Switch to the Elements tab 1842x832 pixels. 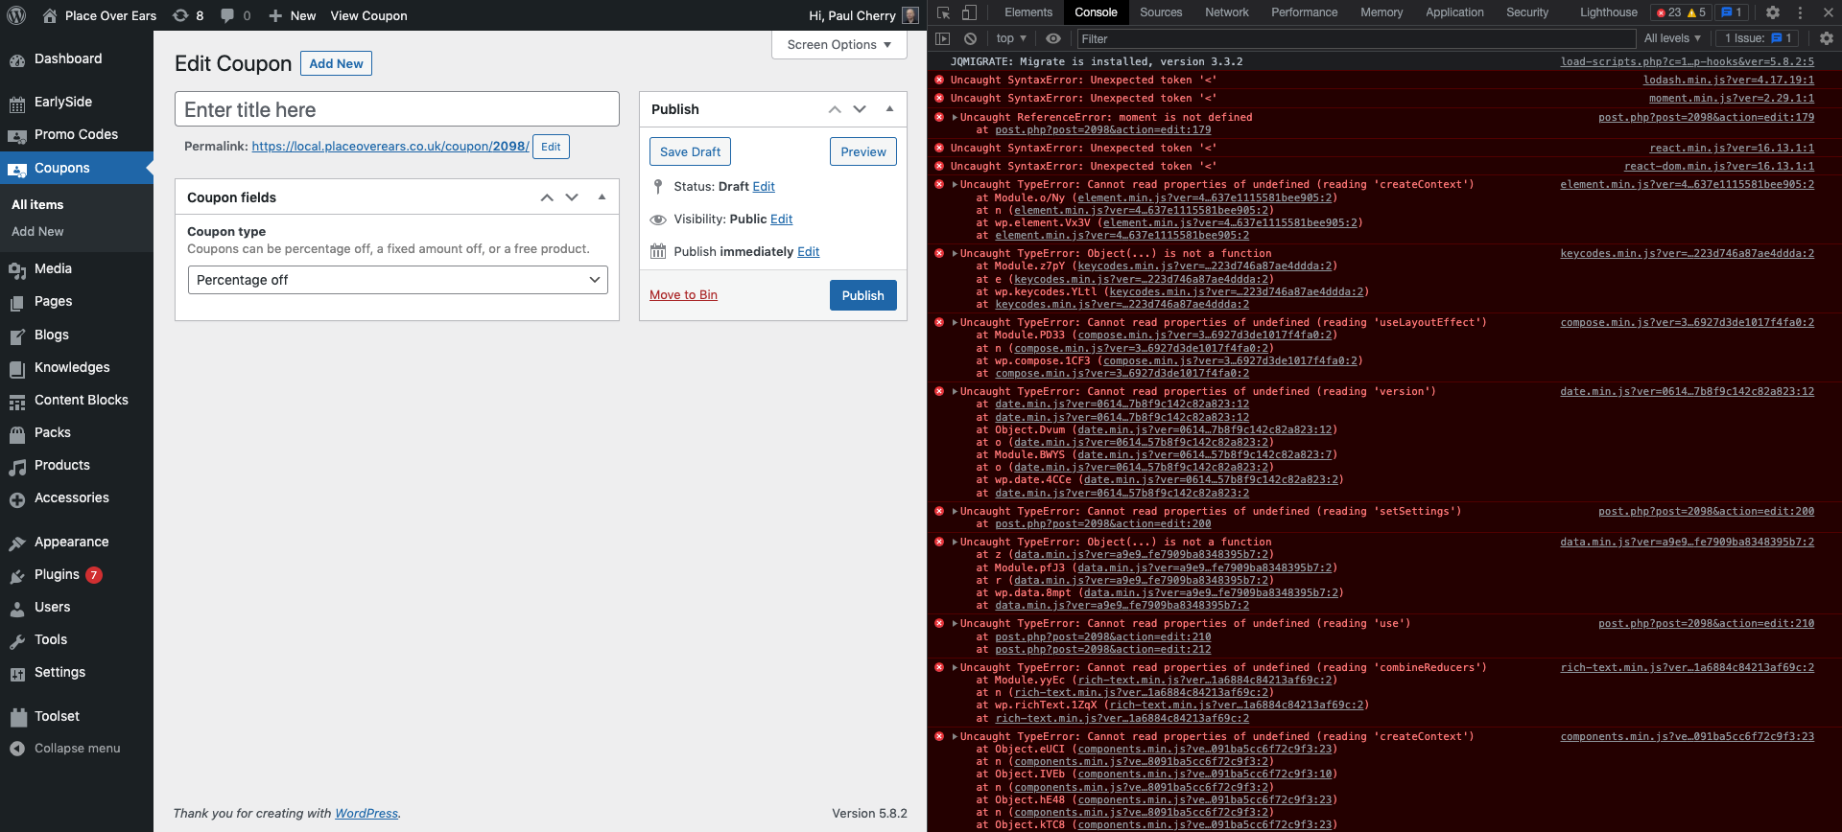[1027, 12]
